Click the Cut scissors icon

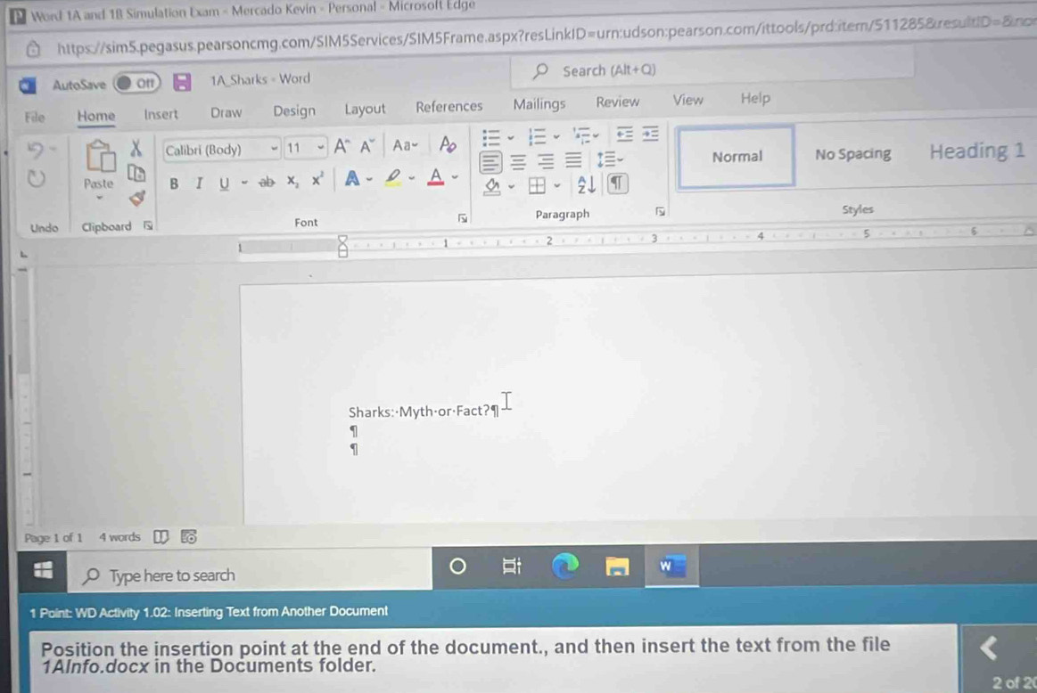[x=136, y=149]
